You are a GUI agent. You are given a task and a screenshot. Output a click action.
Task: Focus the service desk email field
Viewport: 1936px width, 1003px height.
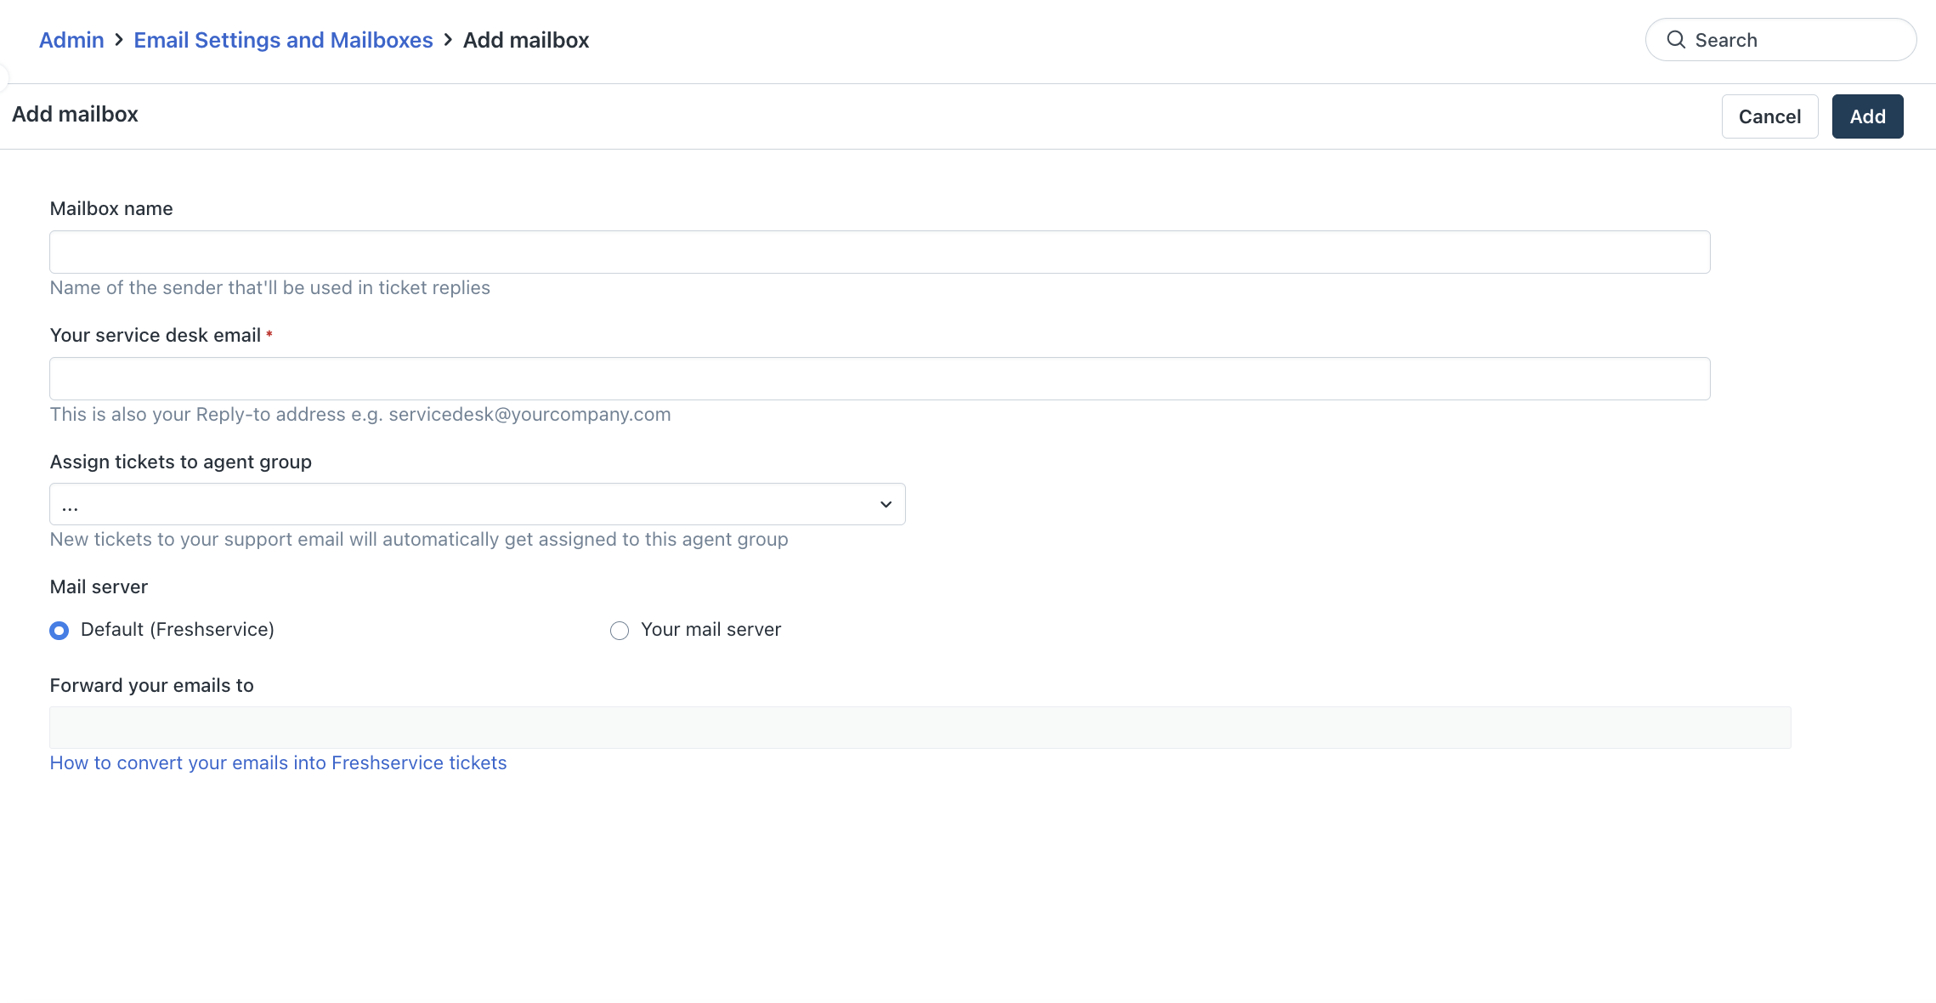pyautogui.click(x=879, y=379)
